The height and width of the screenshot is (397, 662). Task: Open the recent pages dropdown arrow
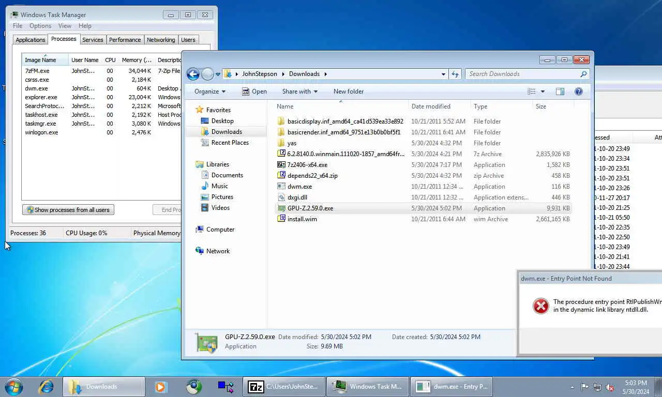coord(218,74)
